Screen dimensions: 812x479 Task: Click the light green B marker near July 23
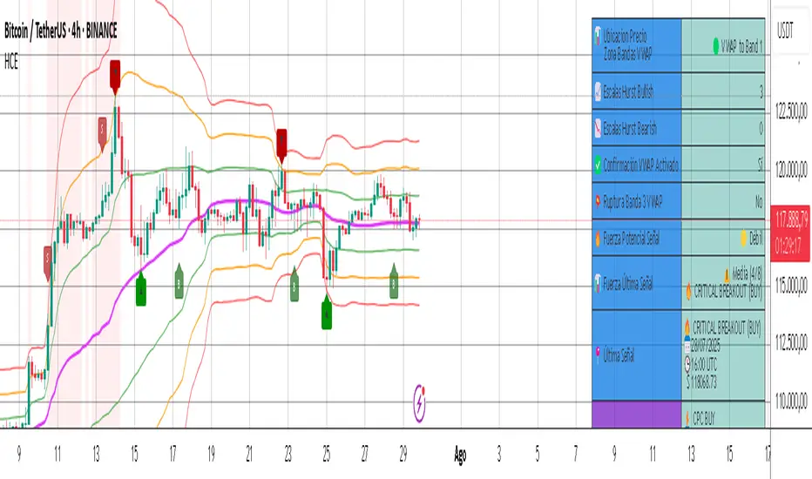click(294, 284)
